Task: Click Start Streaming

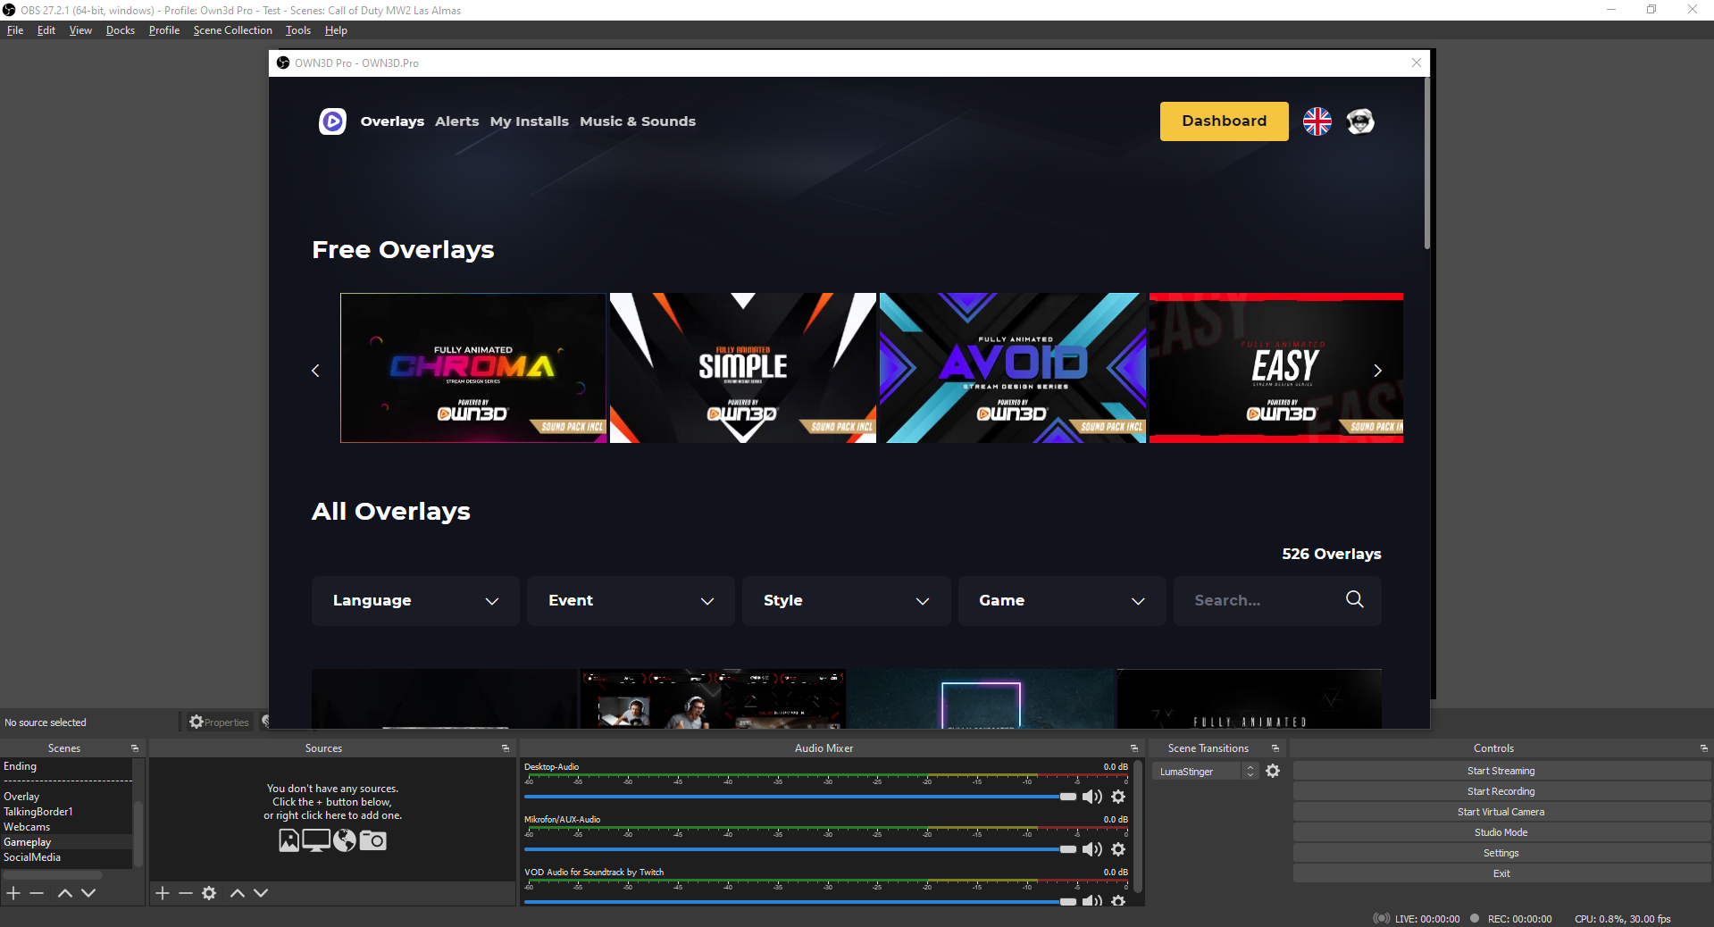Action: tap(1501, 771)
